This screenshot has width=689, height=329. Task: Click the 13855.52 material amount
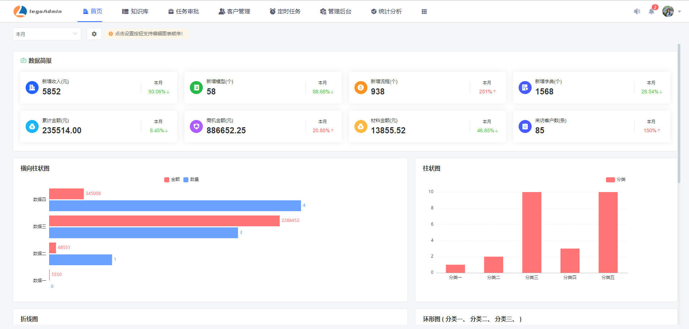388,130
